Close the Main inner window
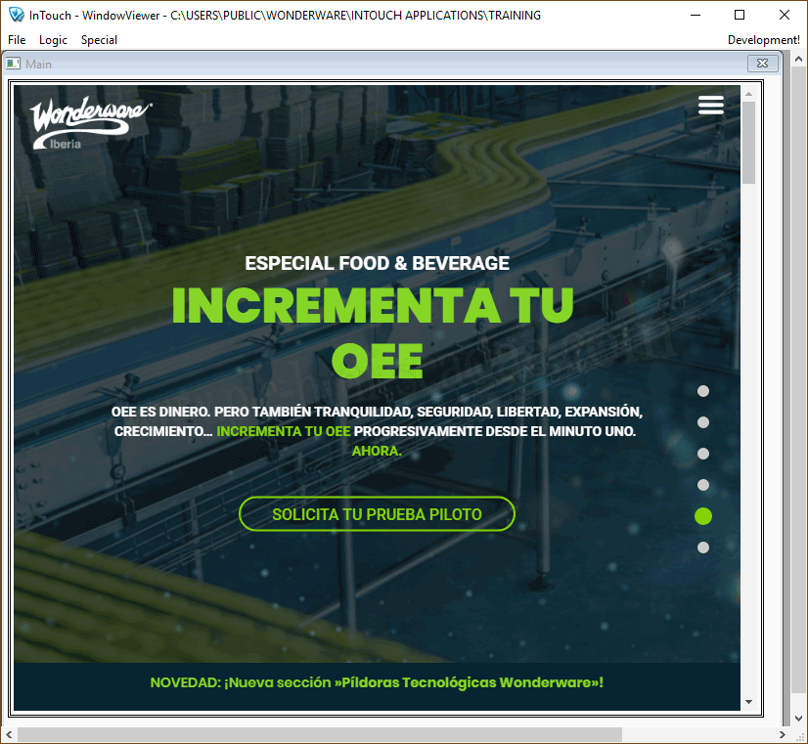This screenshot has width=808, height=744. [762, 64]
